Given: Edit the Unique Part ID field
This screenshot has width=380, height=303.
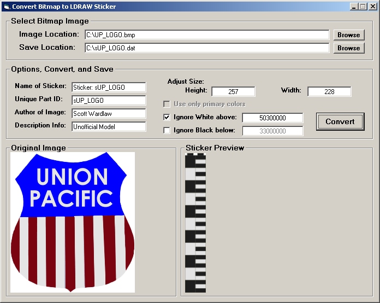Looking at the screenshot, I should (109, 101).
